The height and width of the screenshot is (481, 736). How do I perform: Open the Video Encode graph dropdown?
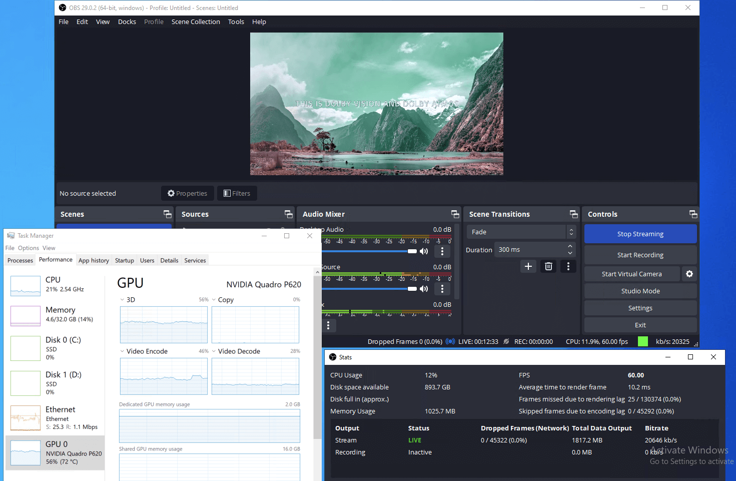coord(123,351)
